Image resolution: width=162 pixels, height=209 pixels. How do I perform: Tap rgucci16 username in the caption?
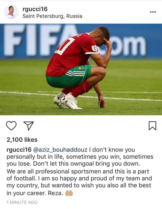point(19,150)
